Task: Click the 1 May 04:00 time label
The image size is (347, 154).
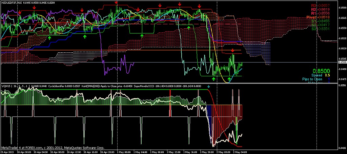Action: point(140,152)
